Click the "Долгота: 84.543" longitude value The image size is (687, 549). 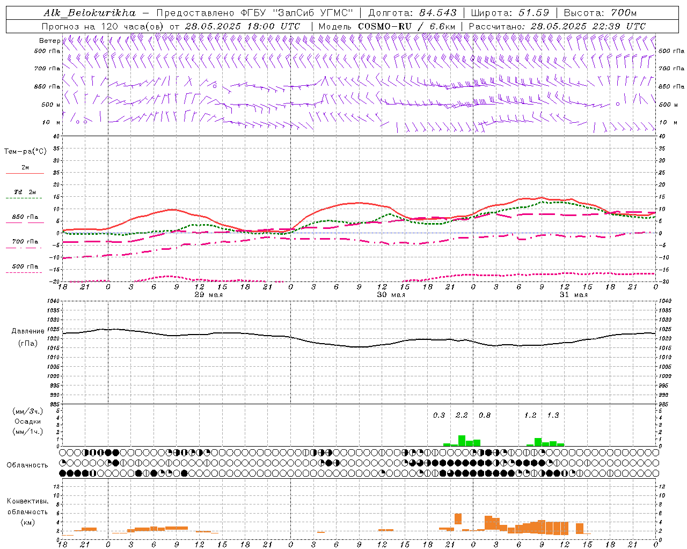click(x=413, y=12)
